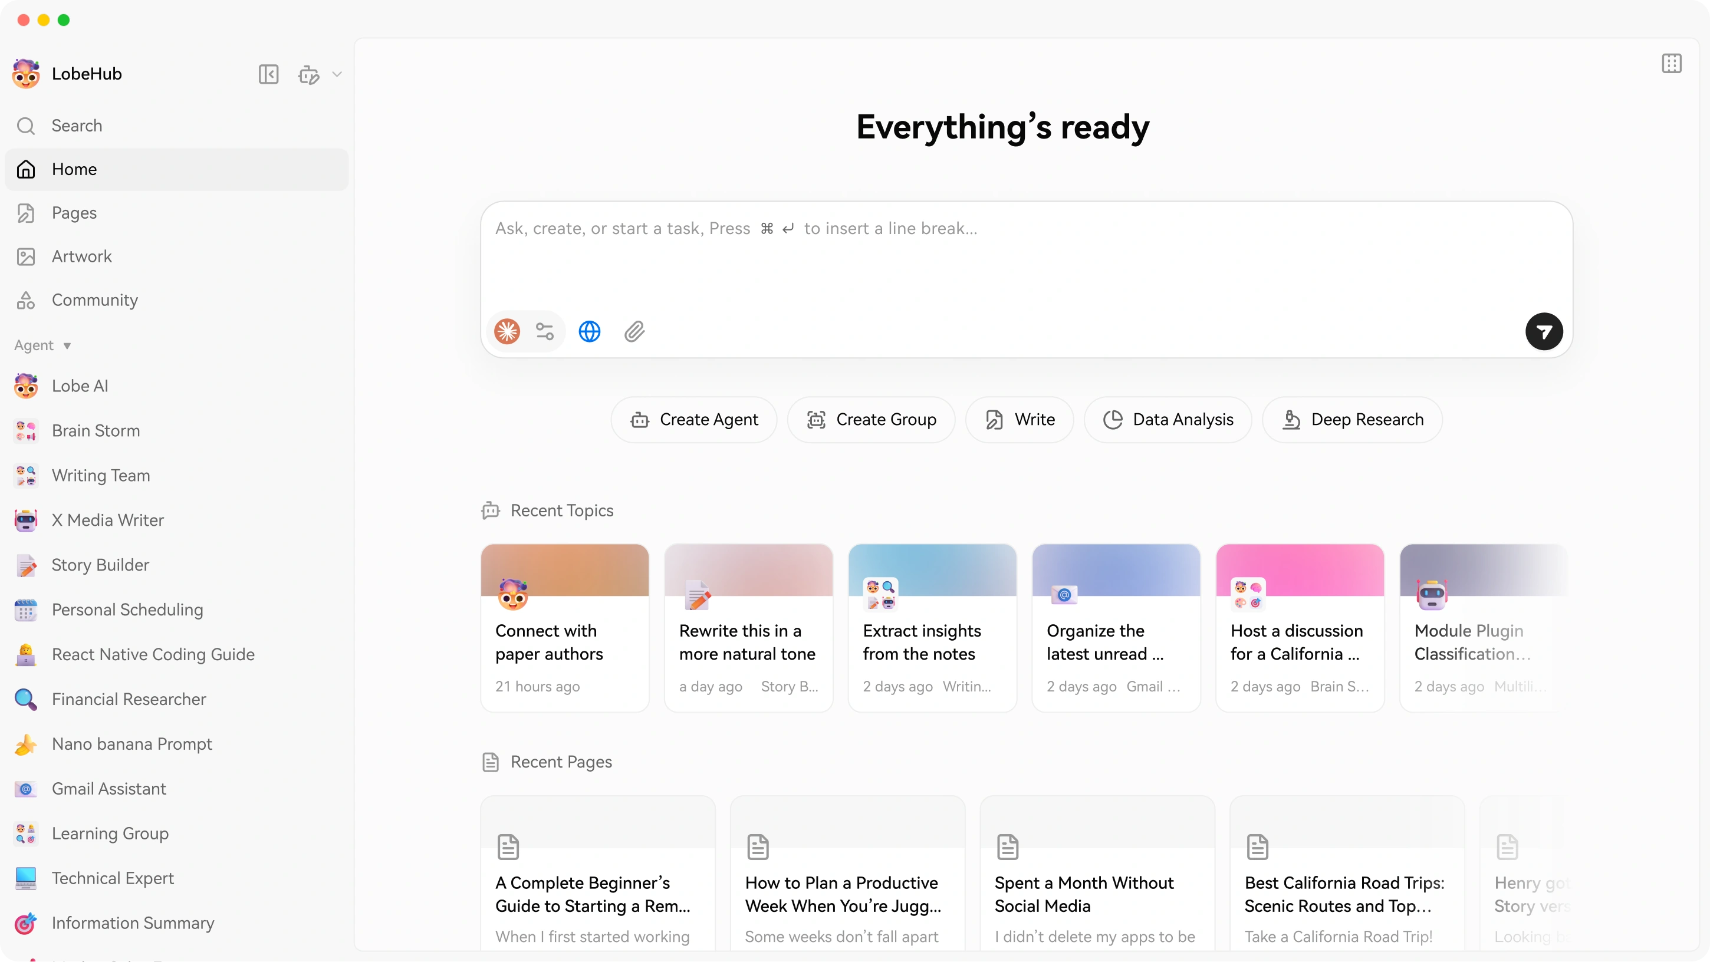Open the Recent Topics section header

click(561, 510)
